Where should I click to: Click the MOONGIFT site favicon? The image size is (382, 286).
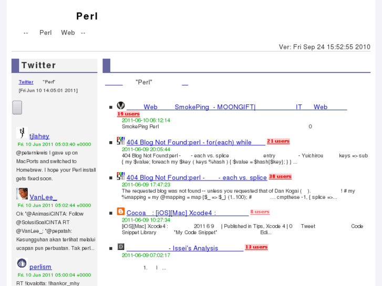click(120, 105)
